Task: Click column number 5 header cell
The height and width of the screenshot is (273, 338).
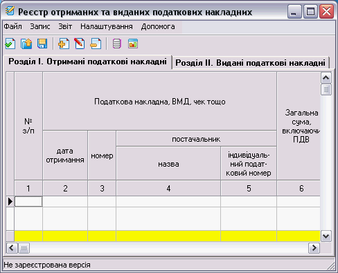Action: (x=249, y=188)
